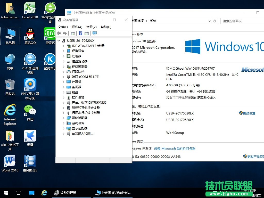Select the Administrator folder desktop icon
The height and width of the screenshot is (198, 264).
[x=10, y=10]
